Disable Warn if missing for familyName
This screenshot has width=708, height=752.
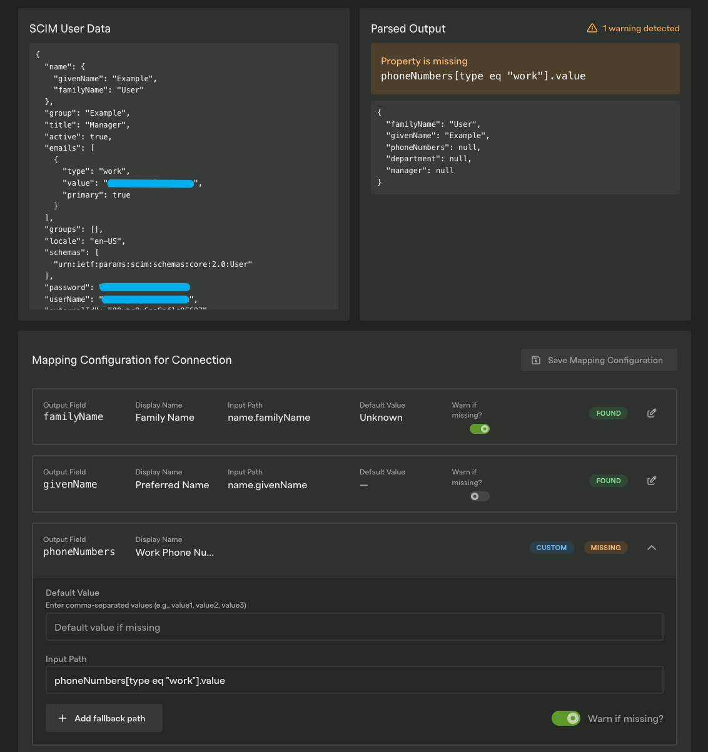click(480, 428)
